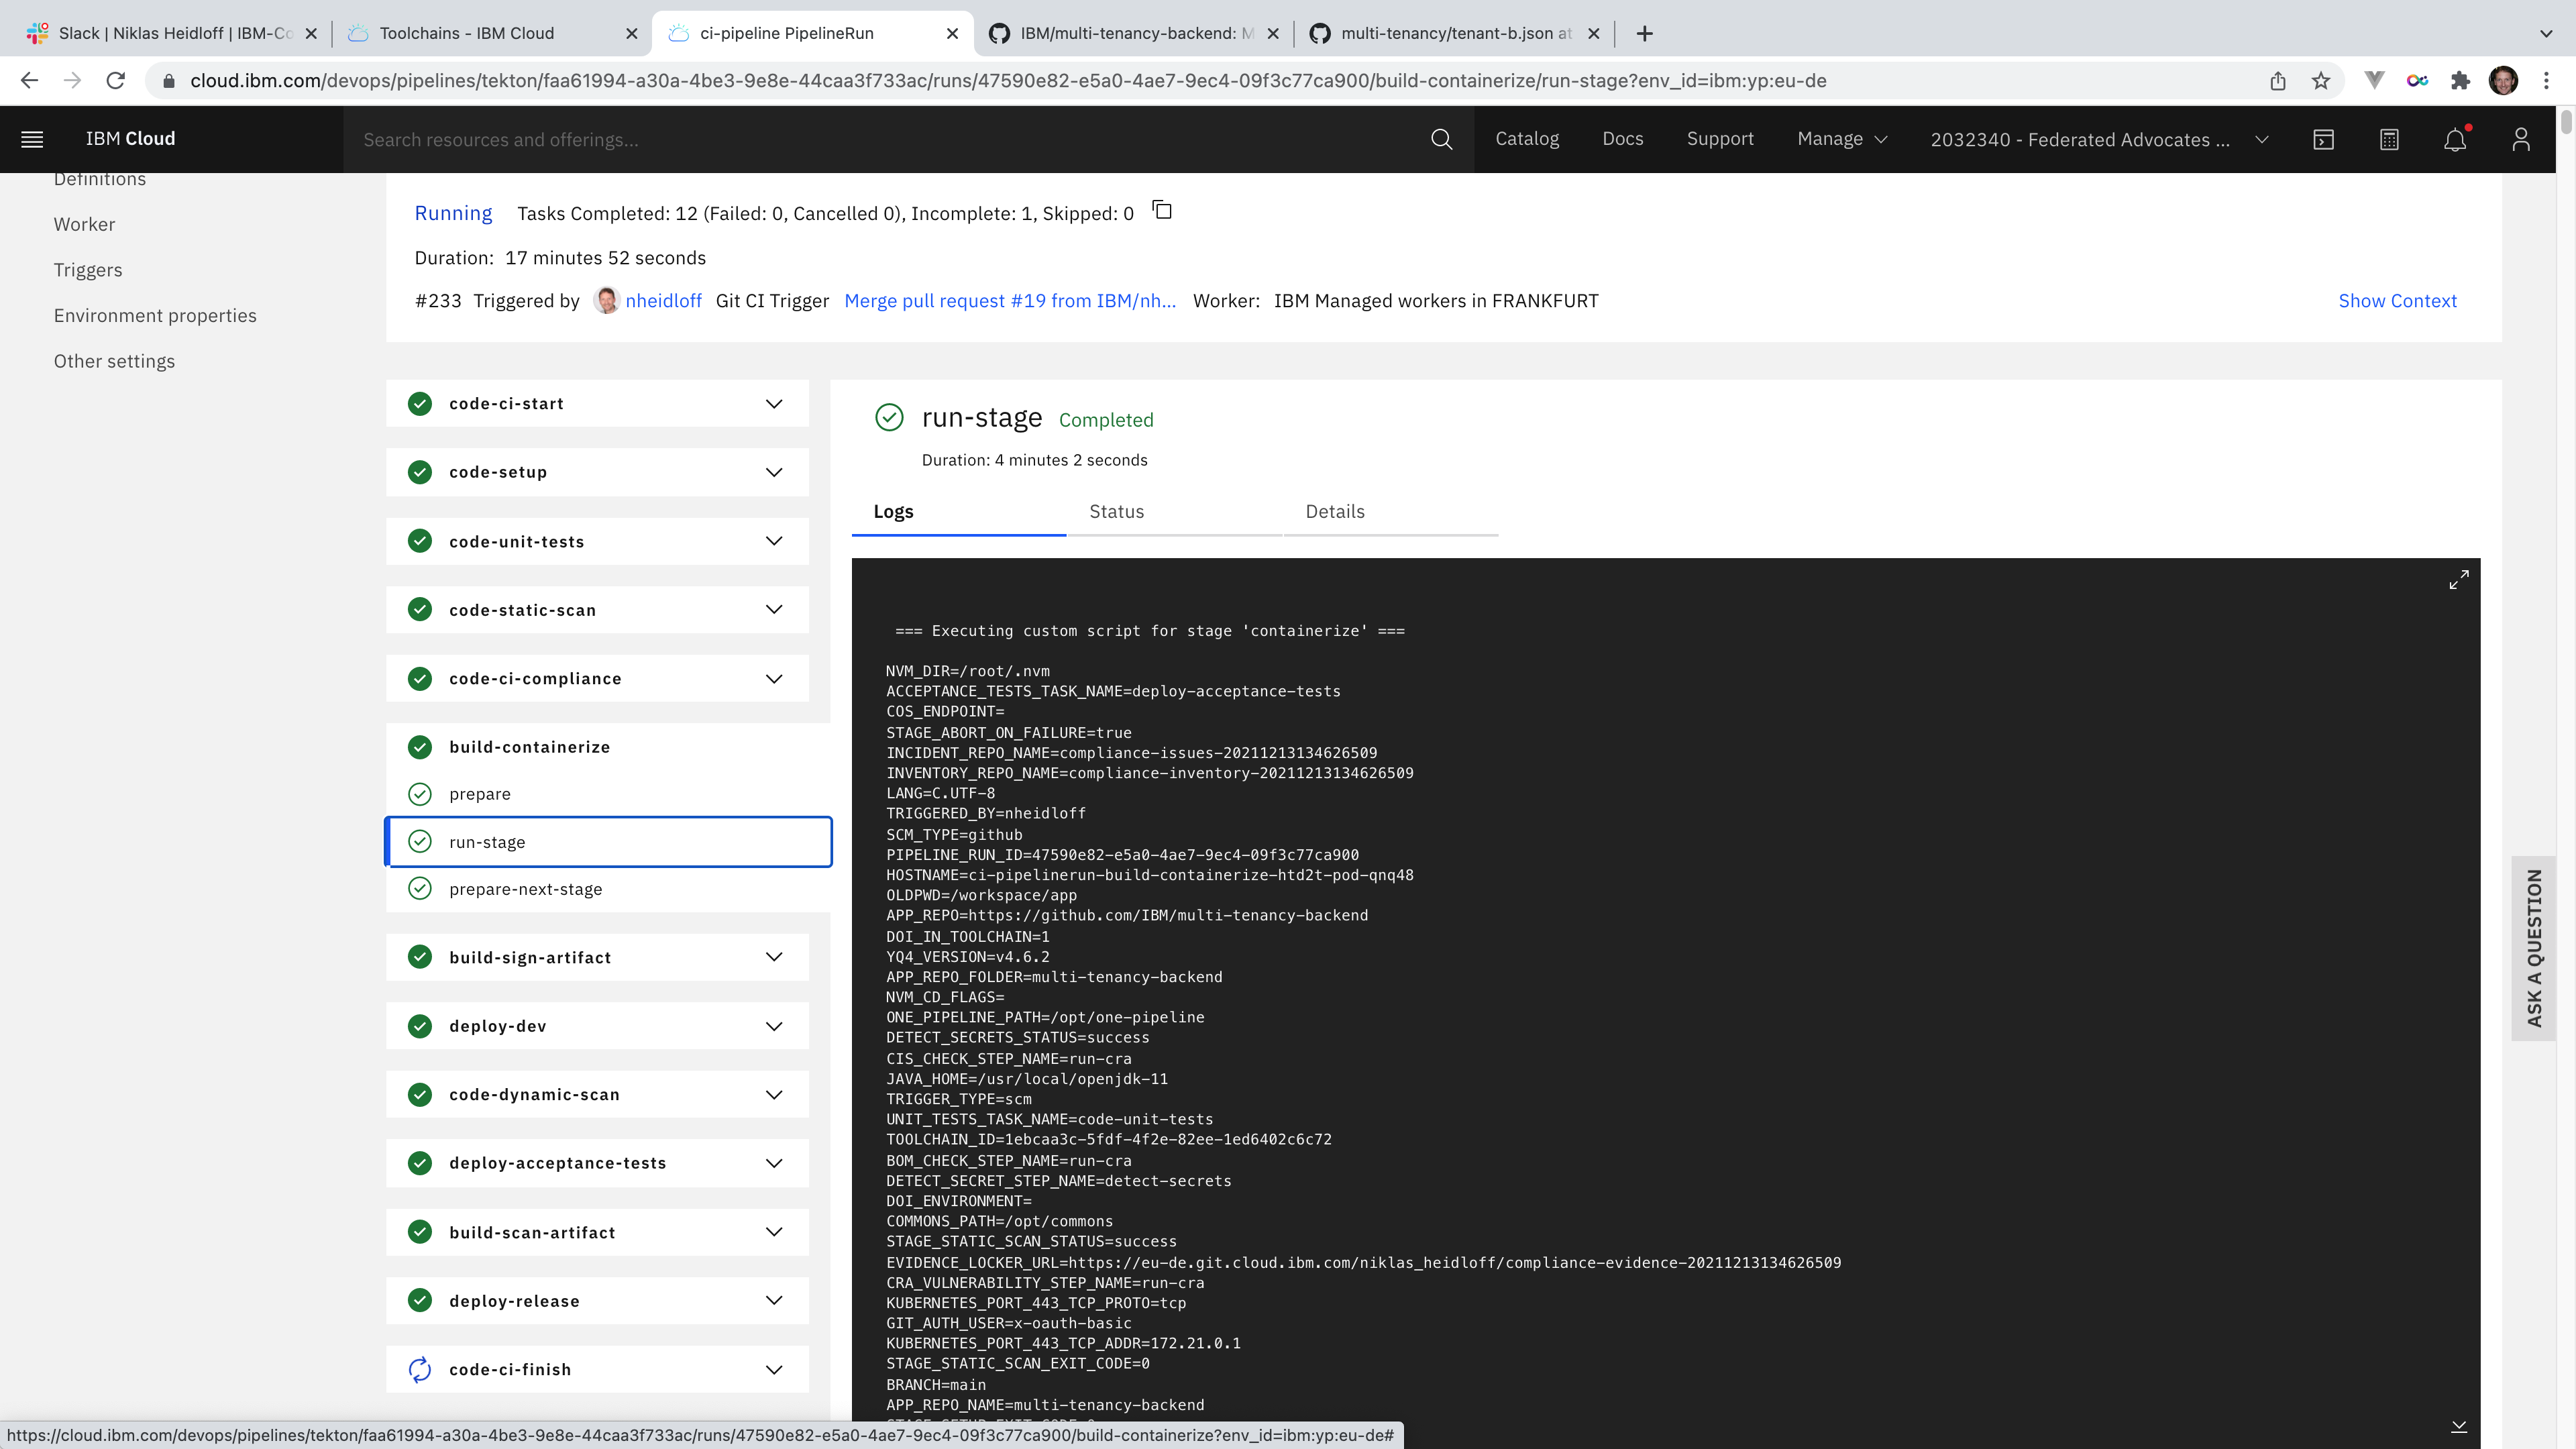Click the Show Context link

pos(2397,301)
